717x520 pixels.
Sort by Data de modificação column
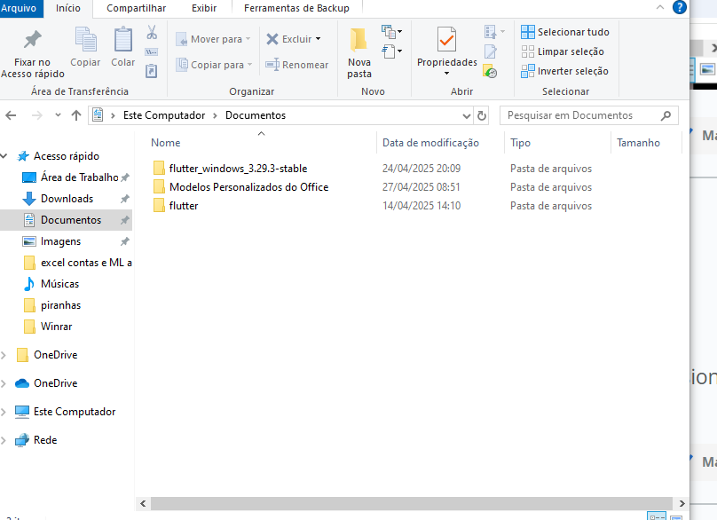coord(430,143)
